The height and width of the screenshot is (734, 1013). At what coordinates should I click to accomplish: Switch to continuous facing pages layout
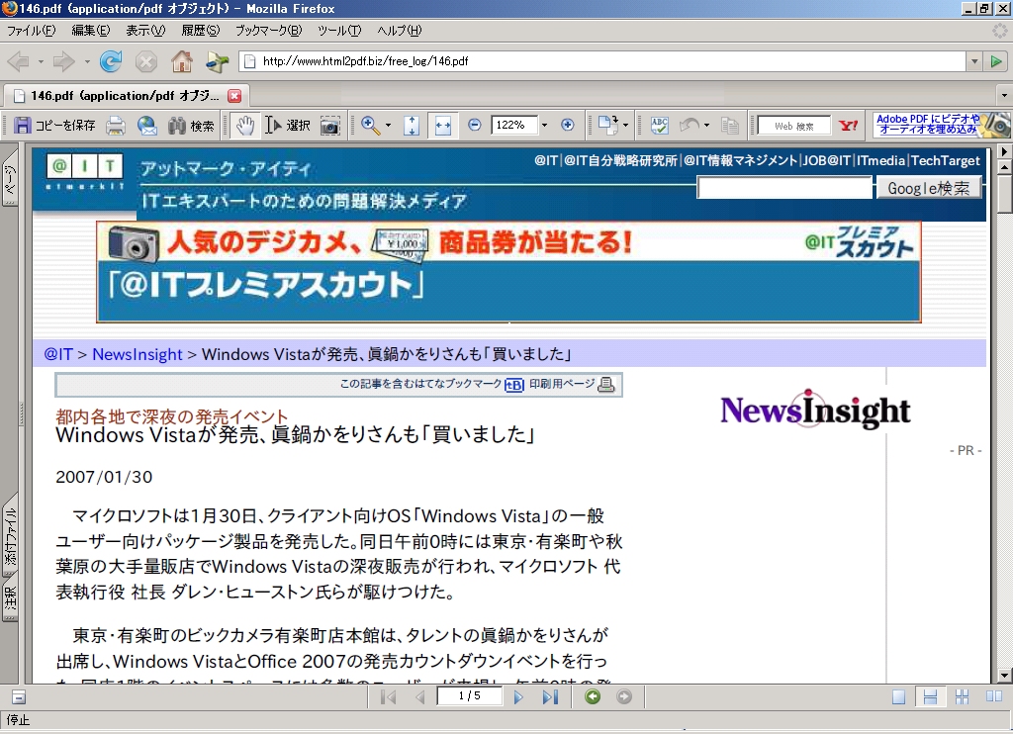coord(962,697)
